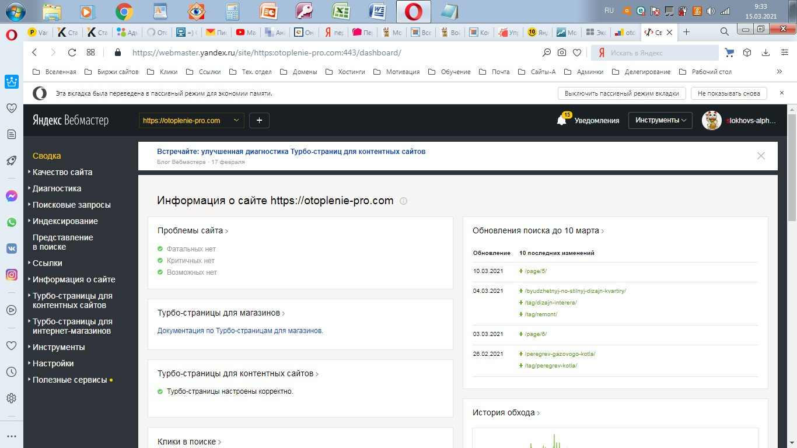Go back to previous page
The height and width of the screenshot is (448, 797).
tap(34, 52)
